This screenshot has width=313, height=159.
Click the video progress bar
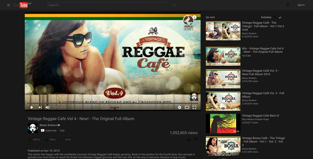pyautogui.click(x=113, y=103)
